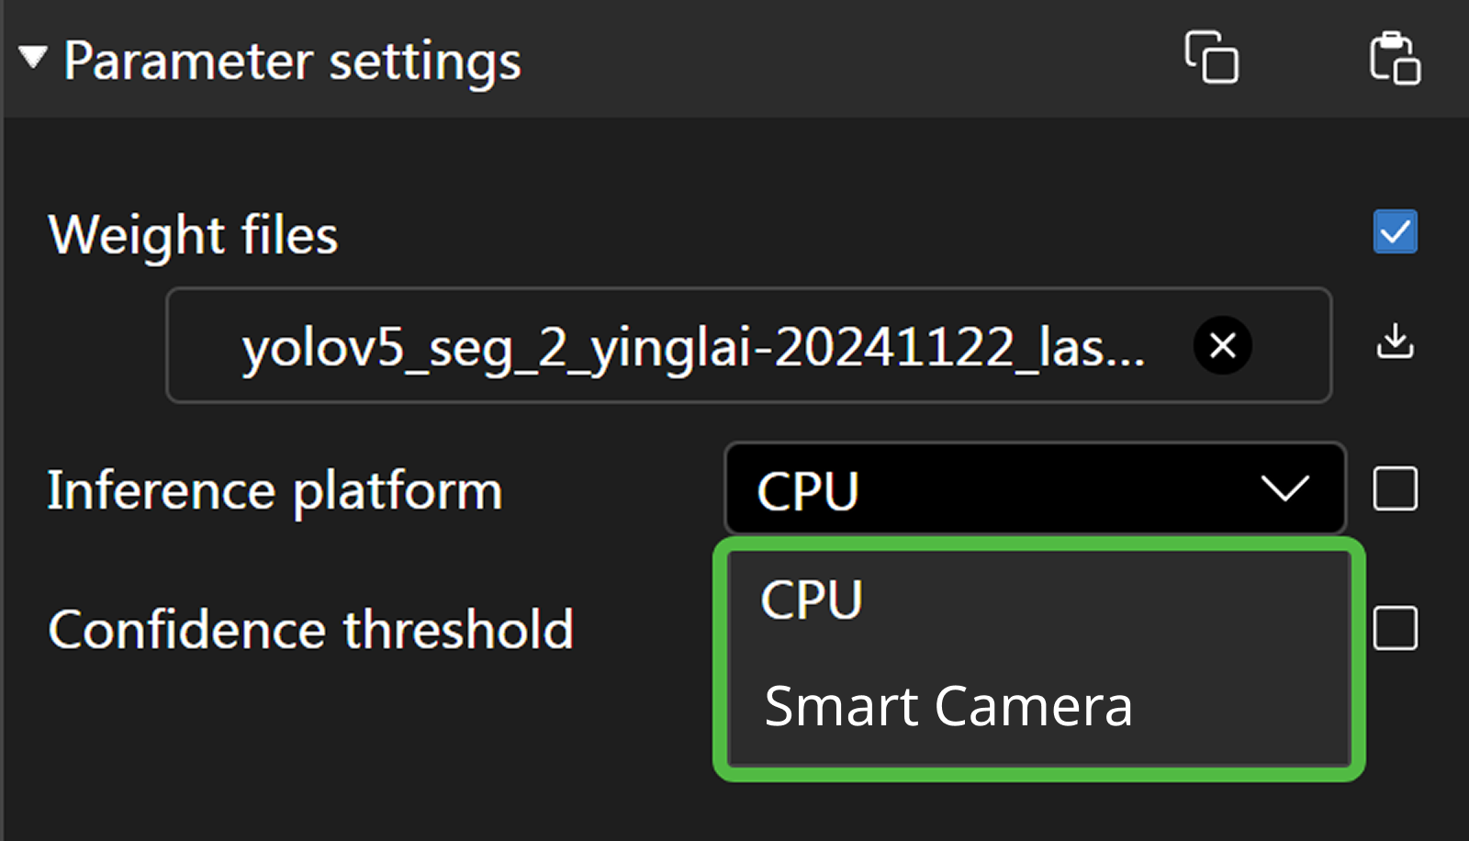Image resolution: width=1469 pixels, height=841 pixels.
Task: Uncheck the Weight files checkbox
Action: coord(1395,232)
